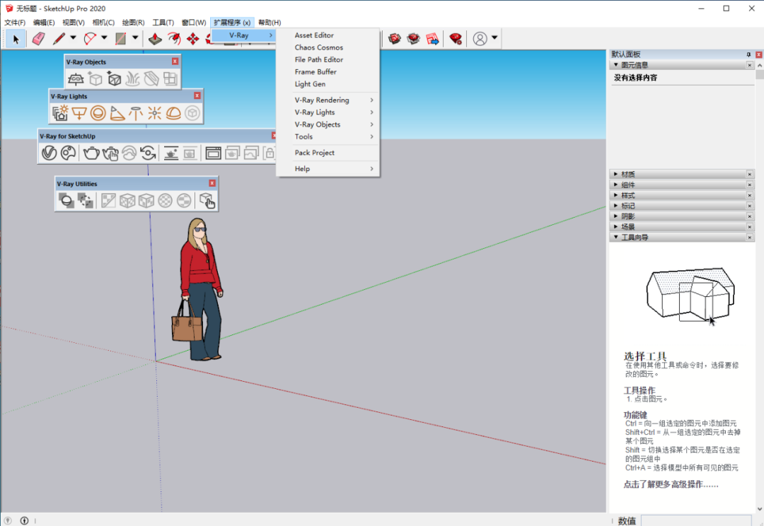Image resolution: width=764 pixels, height=526 pixels.
Task: Create a V-Ray Sphere Light
Action: (98, 113)
